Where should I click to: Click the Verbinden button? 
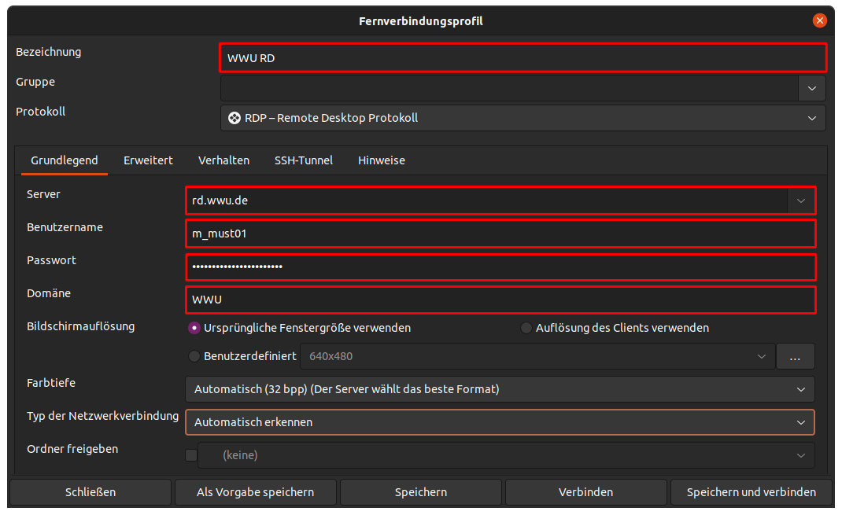coord(585,492)
